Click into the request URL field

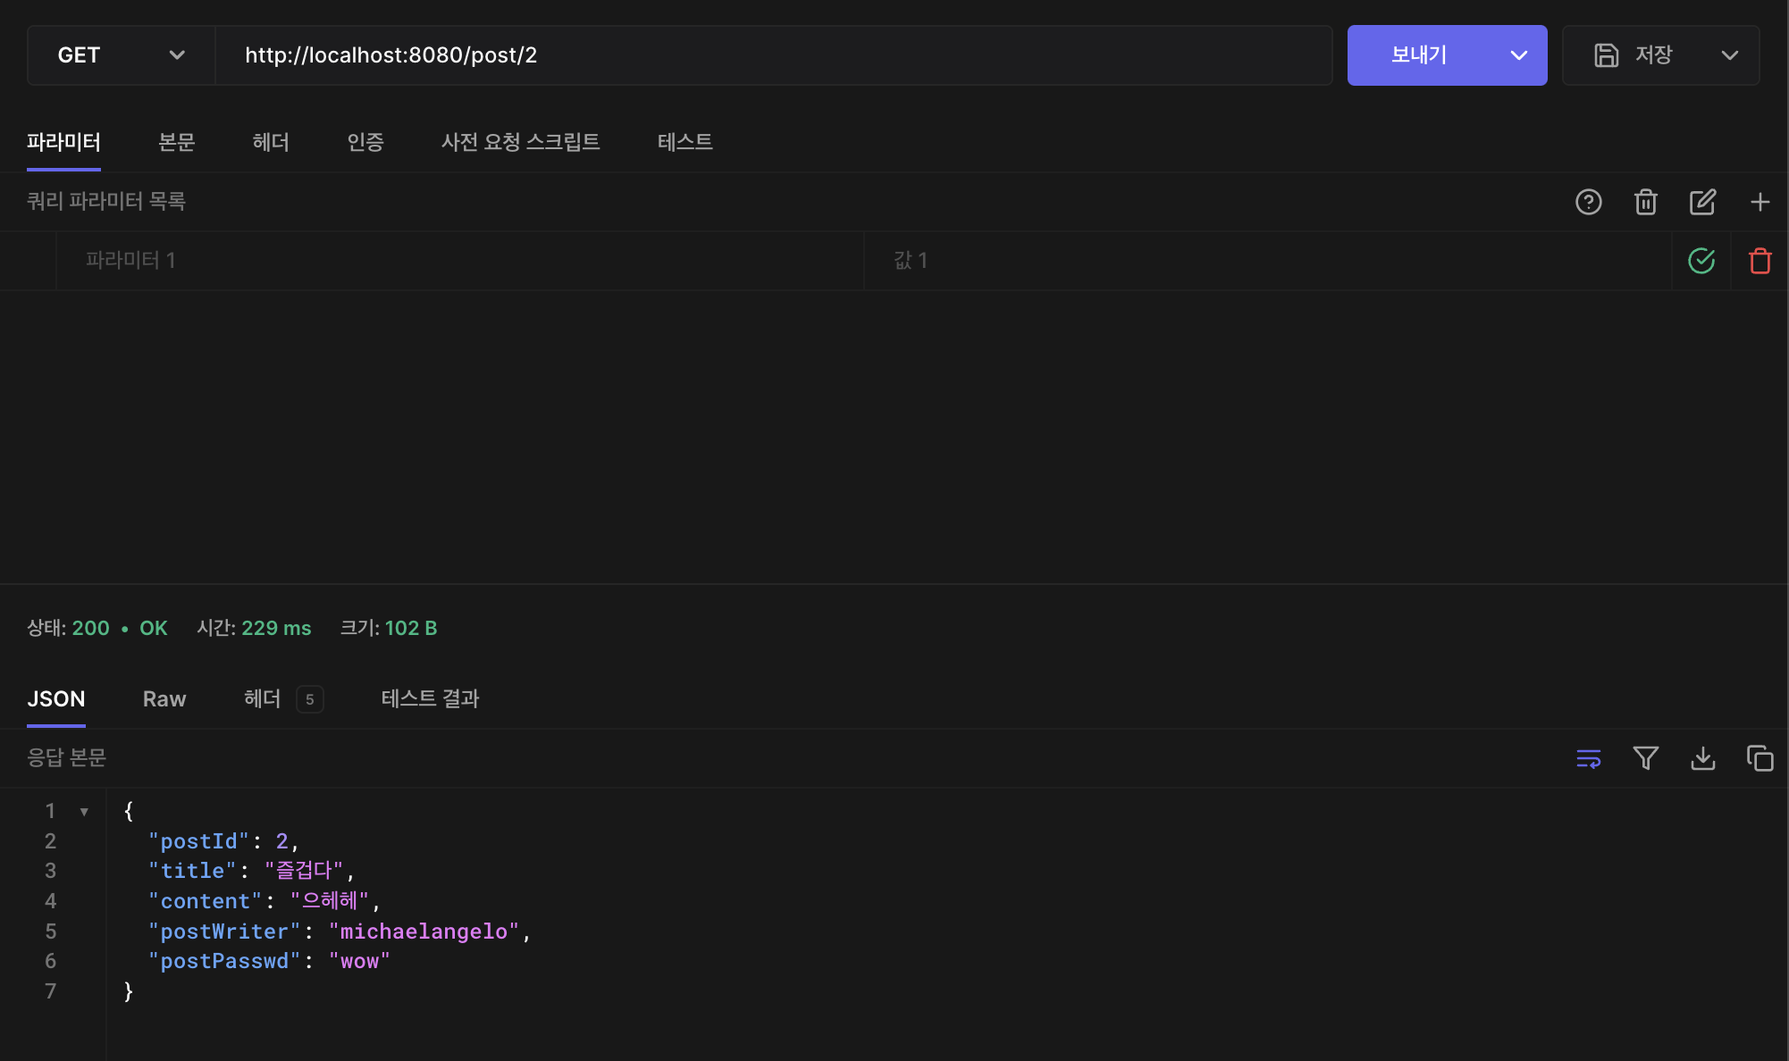773,55
